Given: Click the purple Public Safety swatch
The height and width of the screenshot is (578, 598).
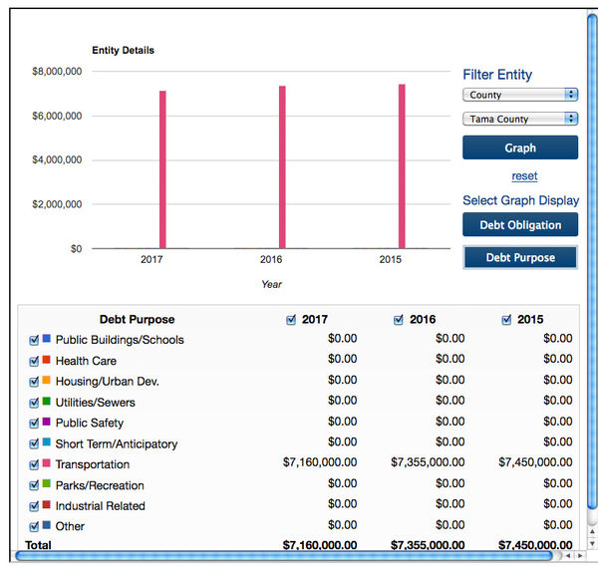Looking at the screenshot, I should (47, 423).
